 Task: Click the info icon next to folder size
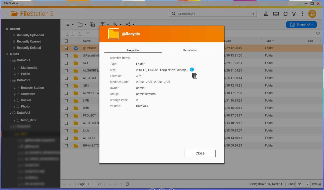pos(192,70)
